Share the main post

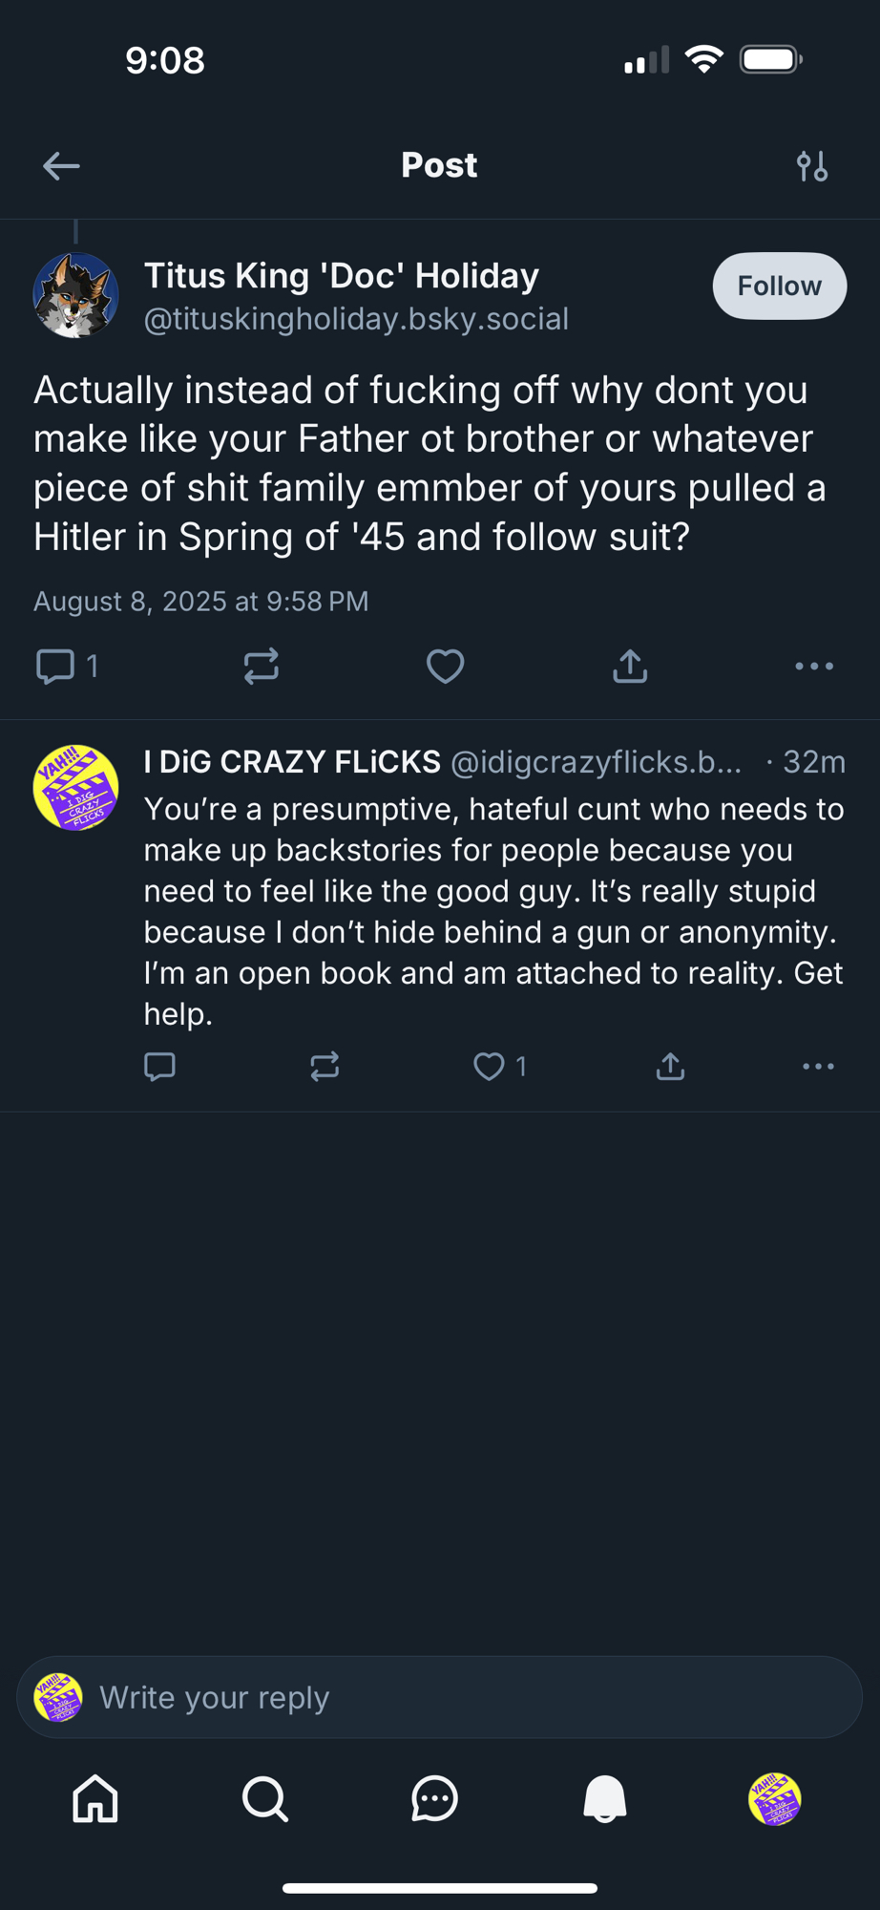tap(630, 666)
